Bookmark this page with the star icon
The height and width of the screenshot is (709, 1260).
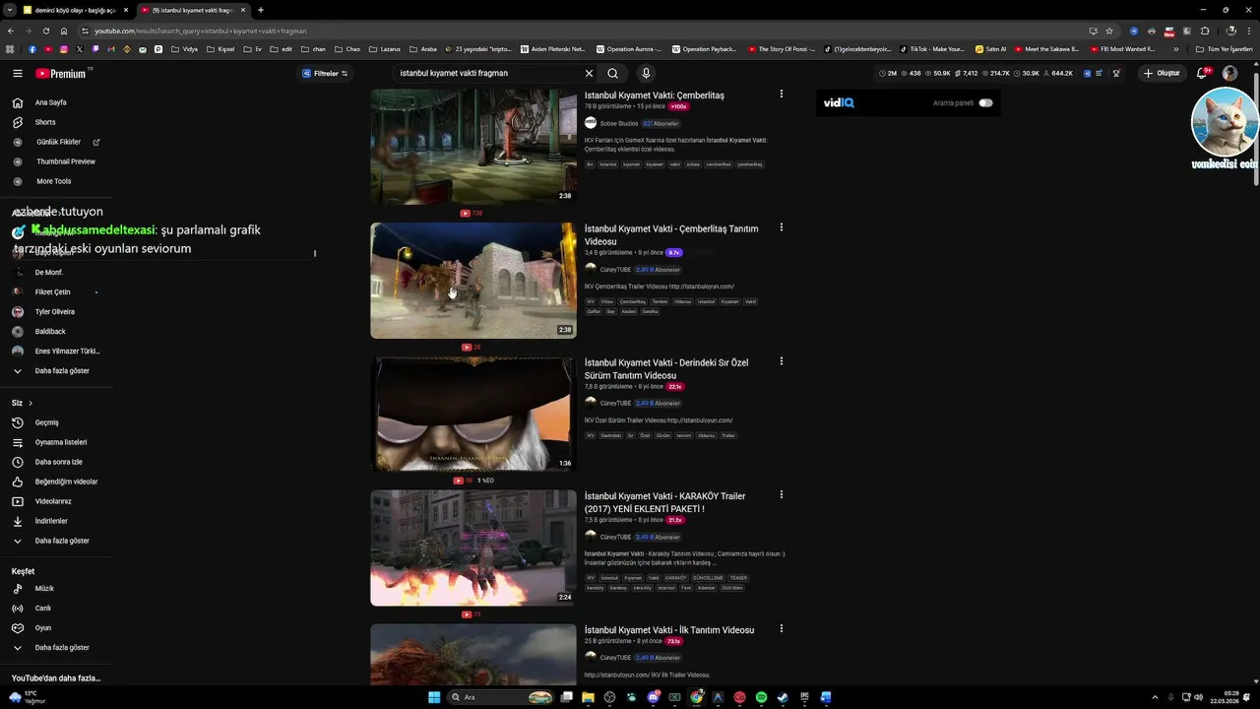1109,31
